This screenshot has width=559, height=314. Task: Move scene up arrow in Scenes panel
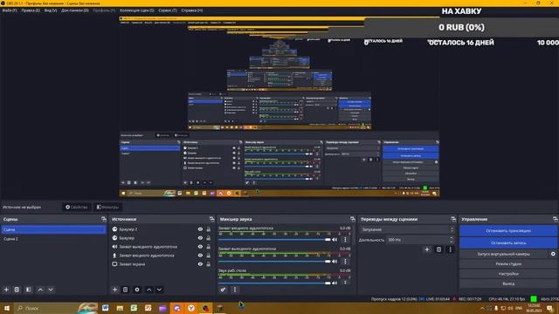click(40, 290)
